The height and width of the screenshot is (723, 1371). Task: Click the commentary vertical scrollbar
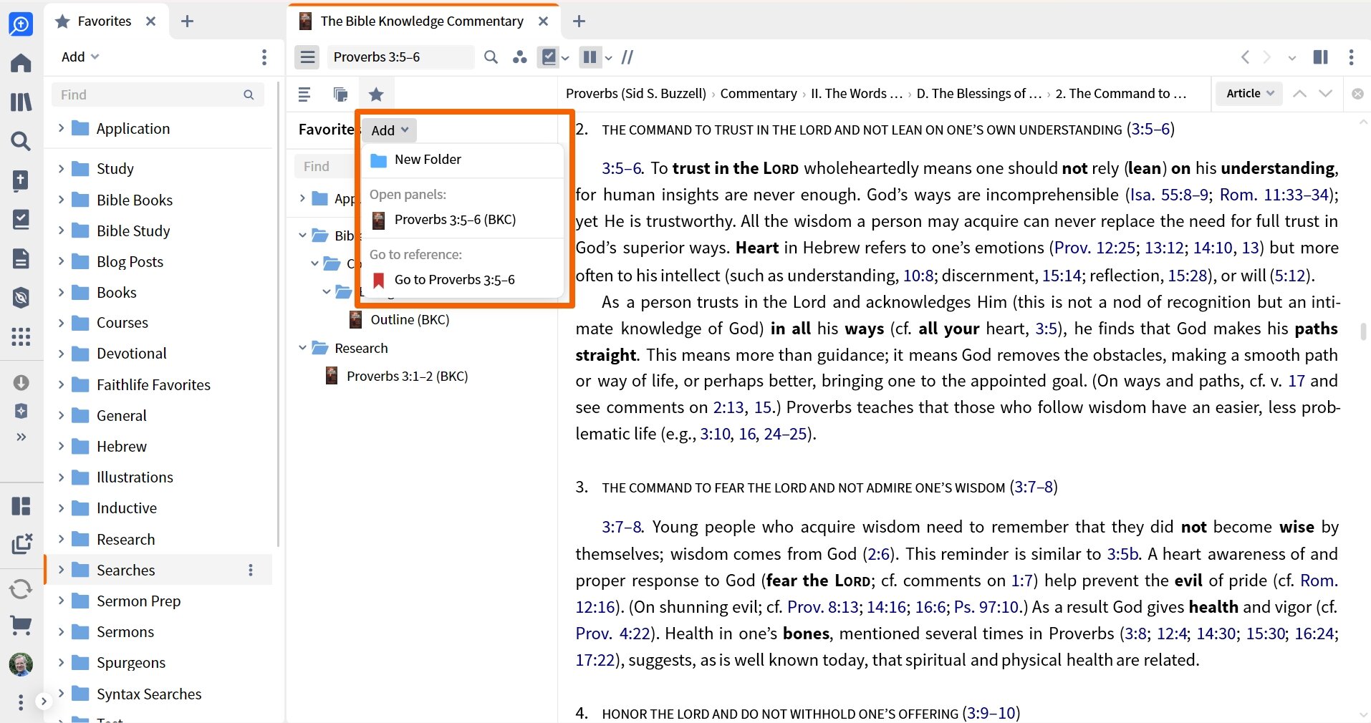pyautogui.click(x=1363, y=331)
